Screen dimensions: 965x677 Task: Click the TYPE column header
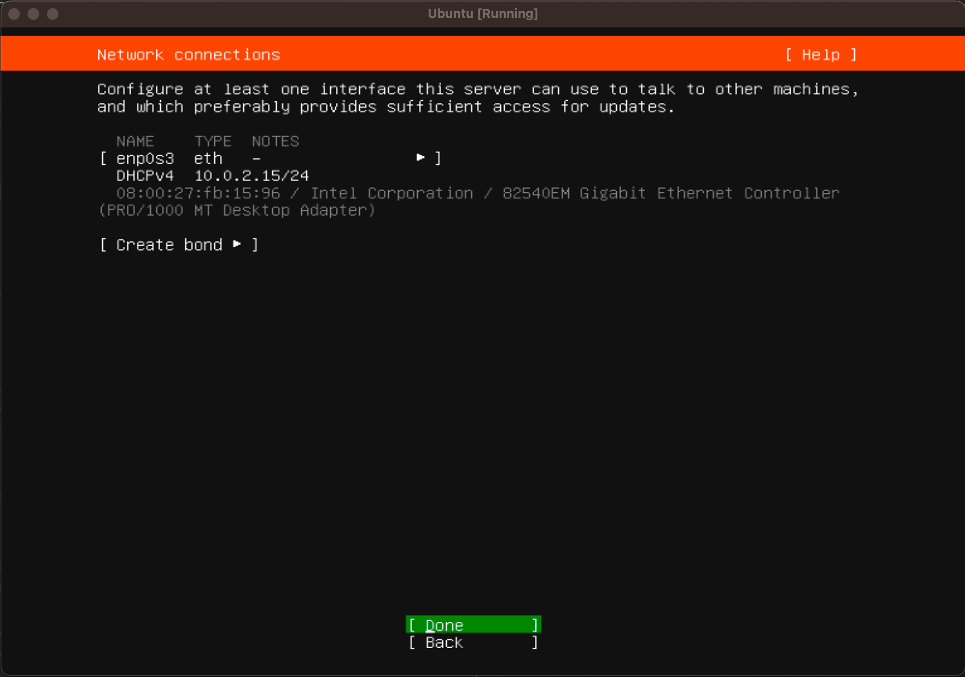click(213, 141)
